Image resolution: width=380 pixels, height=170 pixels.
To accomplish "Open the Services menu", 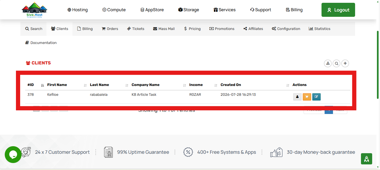I will pos(224,10).
